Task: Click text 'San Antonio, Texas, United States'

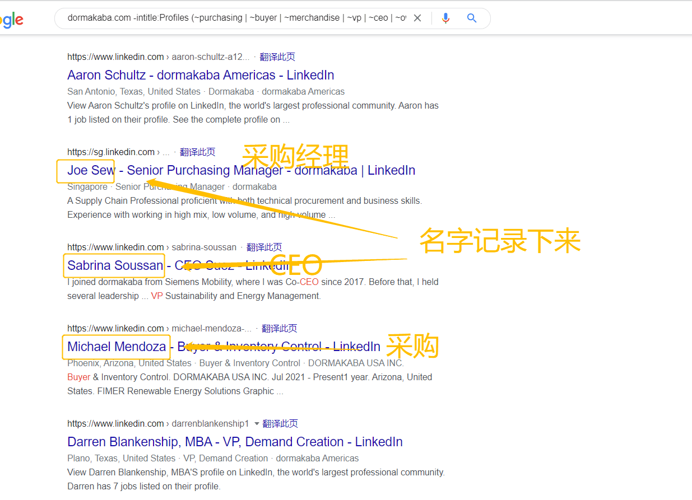Action: click(x=134, y=91)
